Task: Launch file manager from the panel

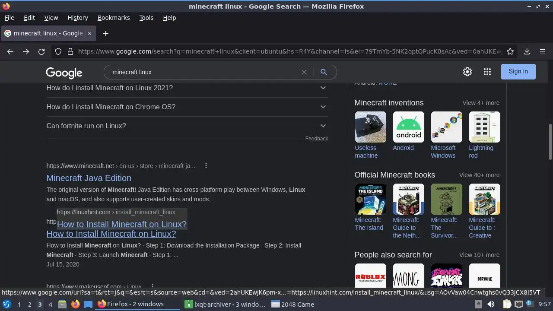Action: (62, 304)
